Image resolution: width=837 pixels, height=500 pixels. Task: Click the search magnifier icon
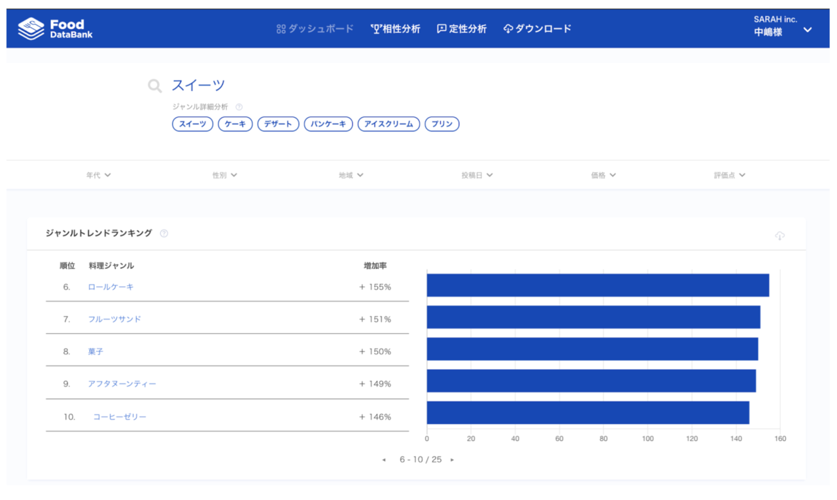154,86
